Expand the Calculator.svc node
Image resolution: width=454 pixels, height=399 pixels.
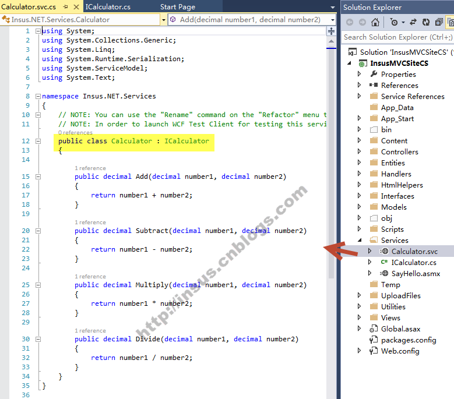pos(369,251)
